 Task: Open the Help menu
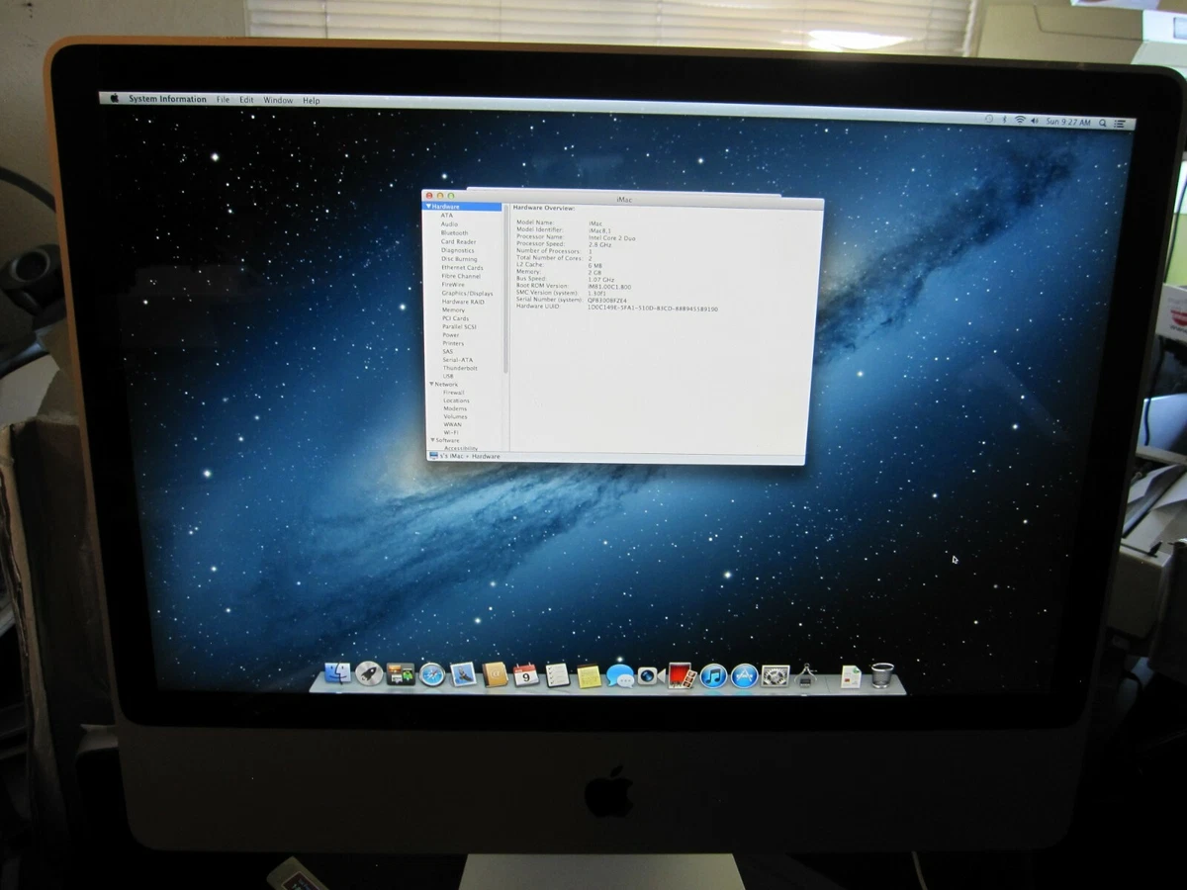point(312,101)
